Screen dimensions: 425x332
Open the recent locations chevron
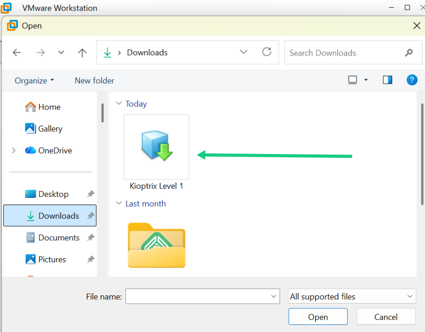coord(61,53)
